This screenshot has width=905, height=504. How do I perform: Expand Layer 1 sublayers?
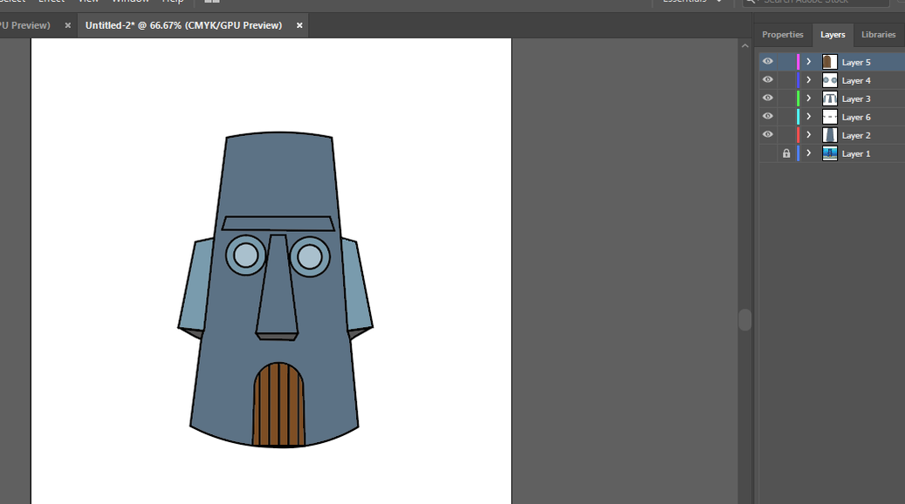pyautogui.click(x=809, y=153)
